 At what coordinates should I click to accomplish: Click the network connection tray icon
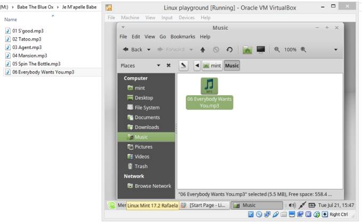point(302,205)
